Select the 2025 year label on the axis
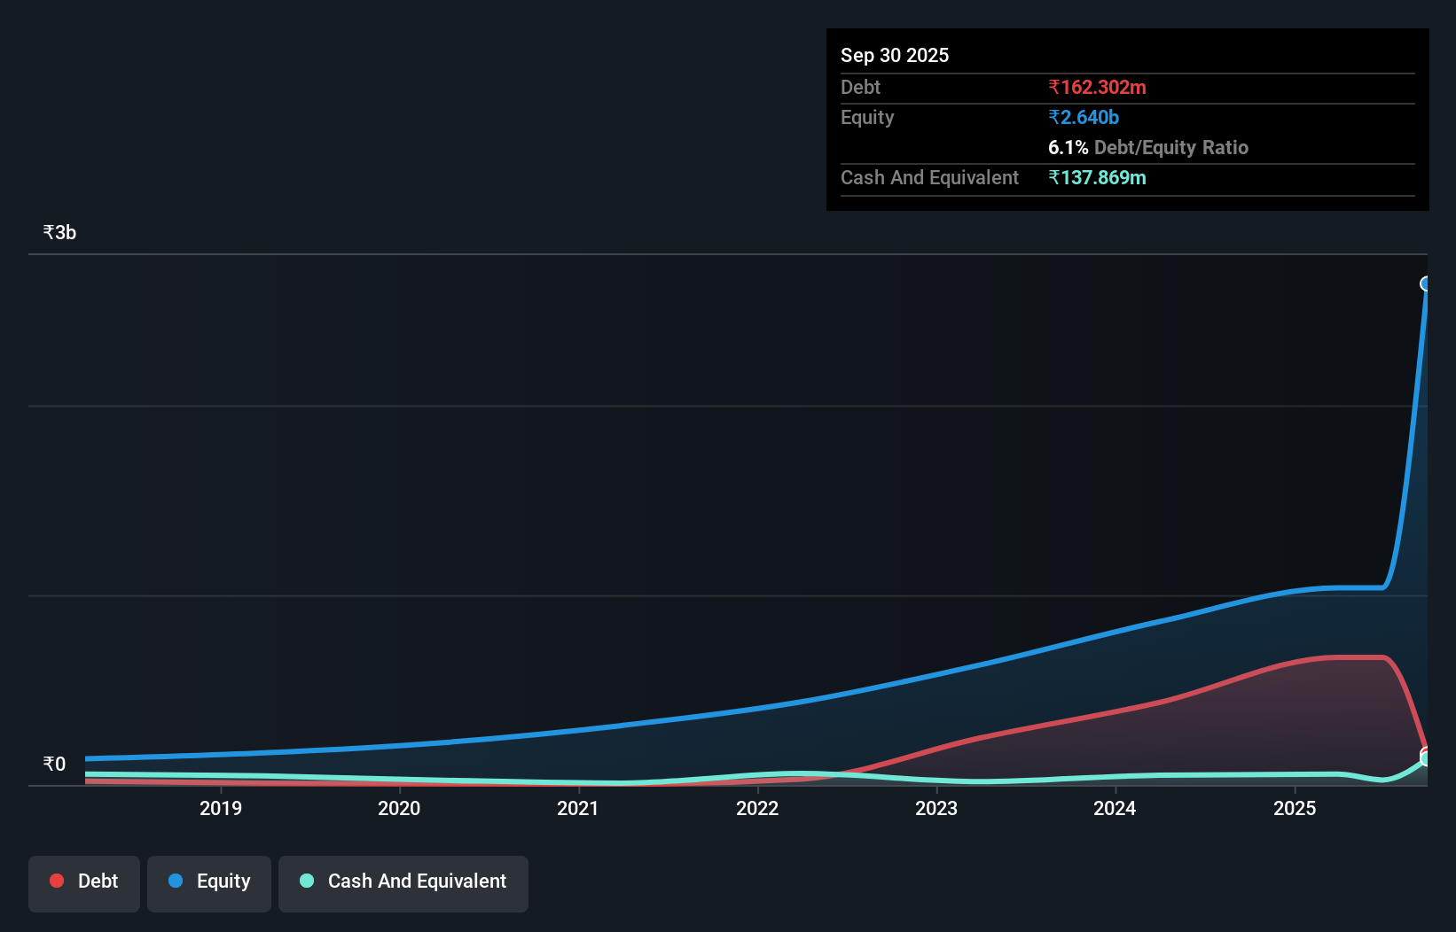Screen dimensions: 1456x932 pos(1294,808)
